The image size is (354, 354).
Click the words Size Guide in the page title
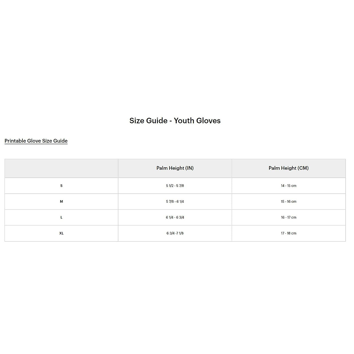[148, 120]
